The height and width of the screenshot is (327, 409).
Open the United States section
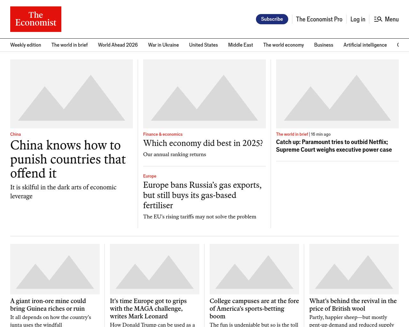point(203,45)
